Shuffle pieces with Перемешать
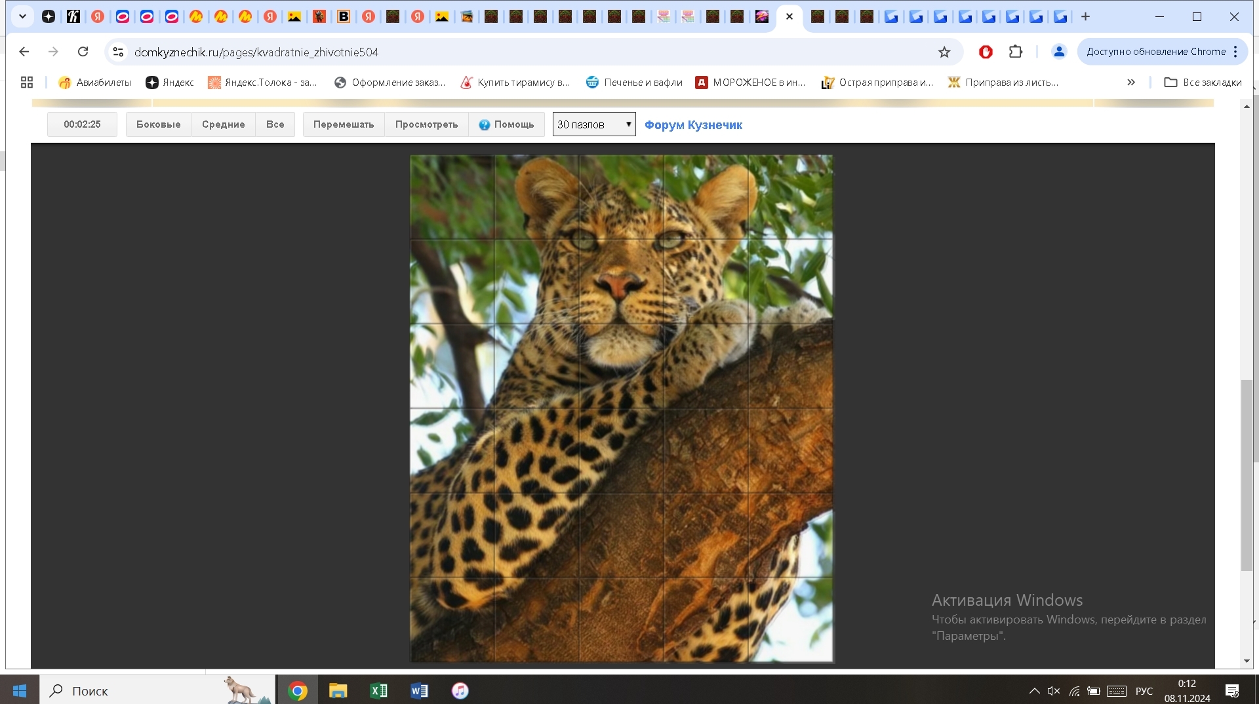This screenshot has height=704, width=1259. point(344,124)
